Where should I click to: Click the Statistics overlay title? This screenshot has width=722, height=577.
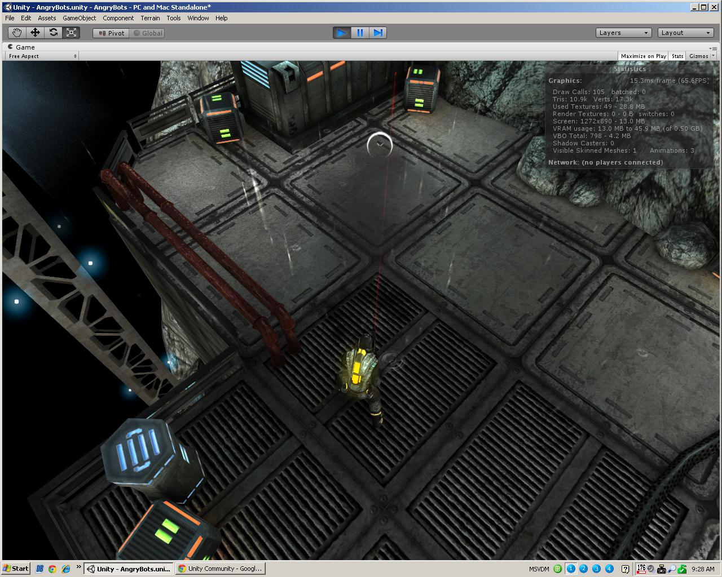629,69
